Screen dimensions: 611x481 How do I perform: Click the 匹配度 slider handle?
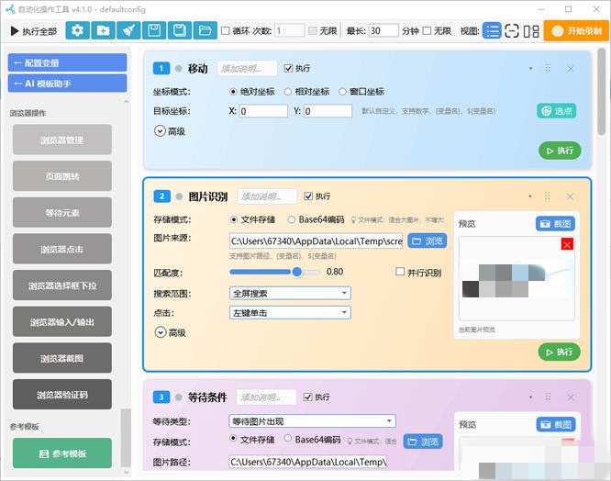point(297,272)
